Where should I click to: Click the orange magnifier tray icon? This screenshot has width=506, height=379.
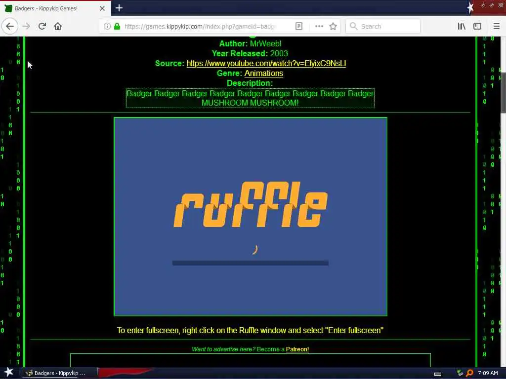tap(469, 373)
